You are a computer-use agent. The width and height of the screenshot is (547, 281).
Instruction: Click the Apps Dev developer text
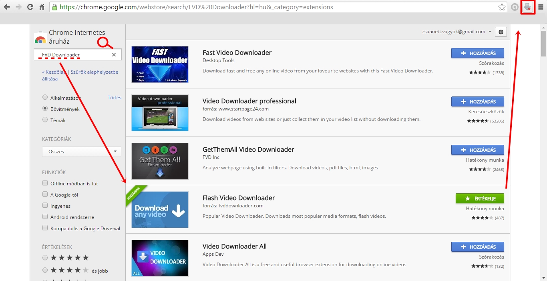(213, 254)
